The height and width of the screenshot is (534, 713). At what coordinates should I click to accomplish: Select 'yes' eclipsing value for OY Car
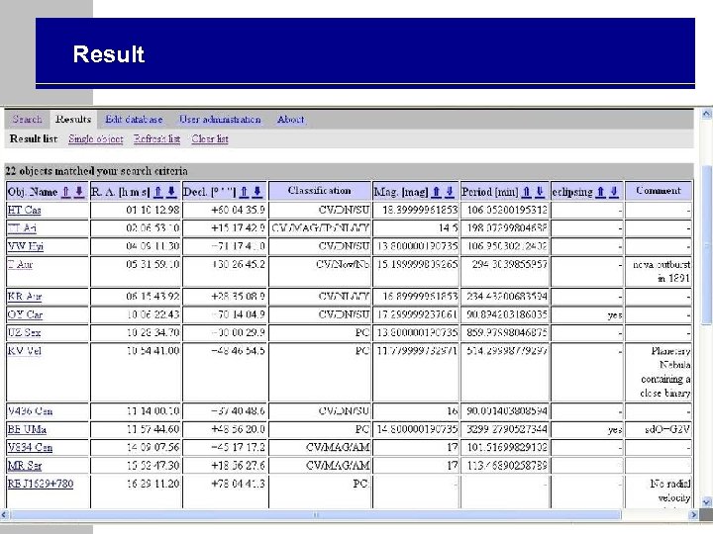615,315
